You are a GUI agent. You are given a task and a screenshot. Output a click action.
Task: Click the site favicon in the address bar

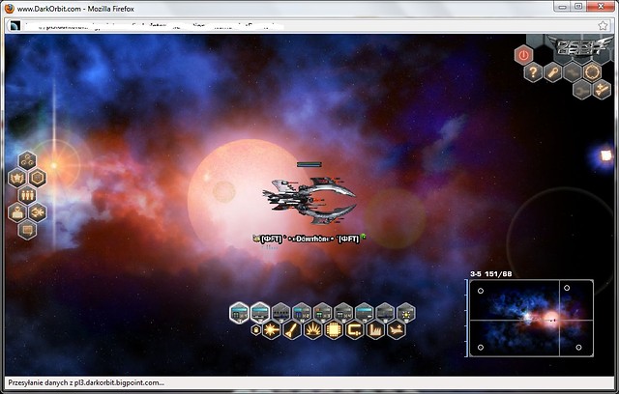coord(15,26)
